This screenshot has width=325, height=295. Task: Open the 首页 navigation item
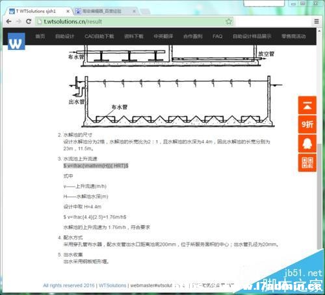pyautogui.click(x=40, y=36)
